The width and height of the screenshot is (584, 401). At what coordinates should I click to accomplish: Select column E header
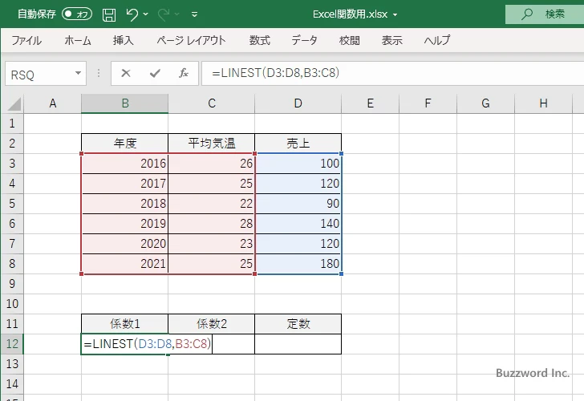coord(371,103)
